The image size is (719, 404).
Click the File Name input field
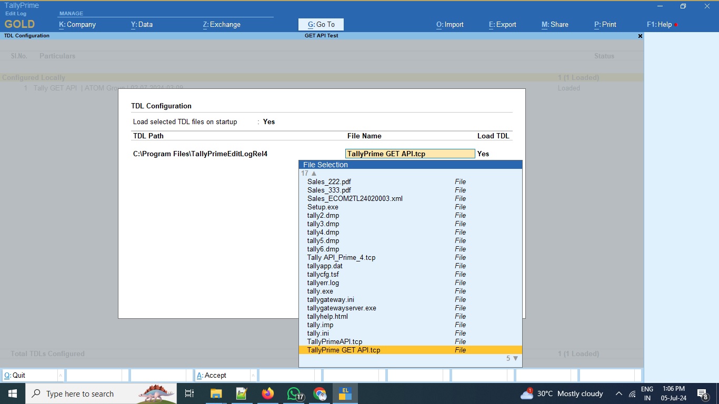pos(410,154)
